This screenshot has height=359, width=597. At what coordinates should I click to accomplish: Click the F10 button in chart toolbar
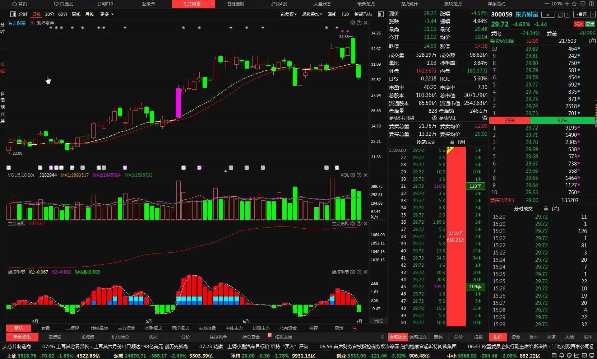click(345, 14)
